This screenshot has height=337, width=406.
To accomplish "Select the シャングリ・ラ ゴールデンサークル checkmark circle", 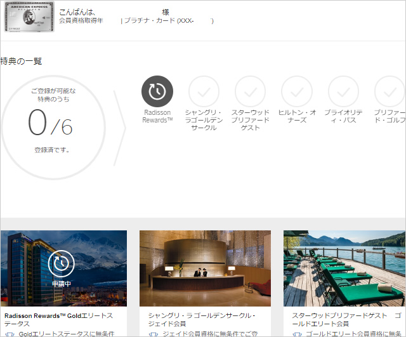I will pyautogui.click(x=204, y=91).
